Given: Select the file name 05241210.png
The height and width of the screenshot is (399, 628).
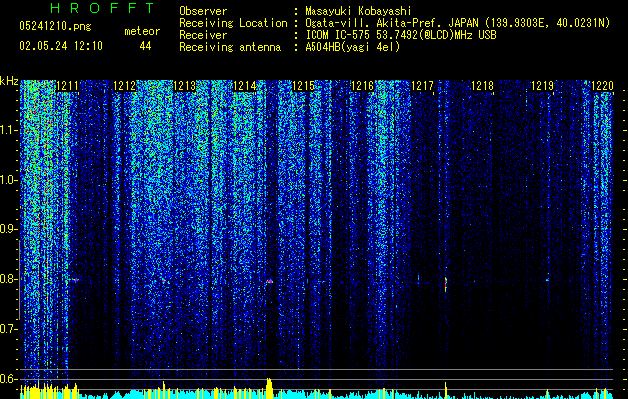Looking at the screenshot, I should pyautogui.click(x=55, y=26).
